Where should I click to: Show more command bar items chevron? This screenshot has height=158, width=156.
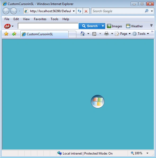coord(152,32)
